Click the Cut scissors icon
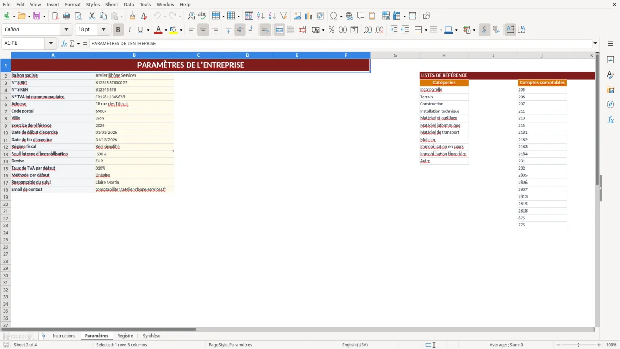This screenshot has width=620, height=349. [92, 16]
